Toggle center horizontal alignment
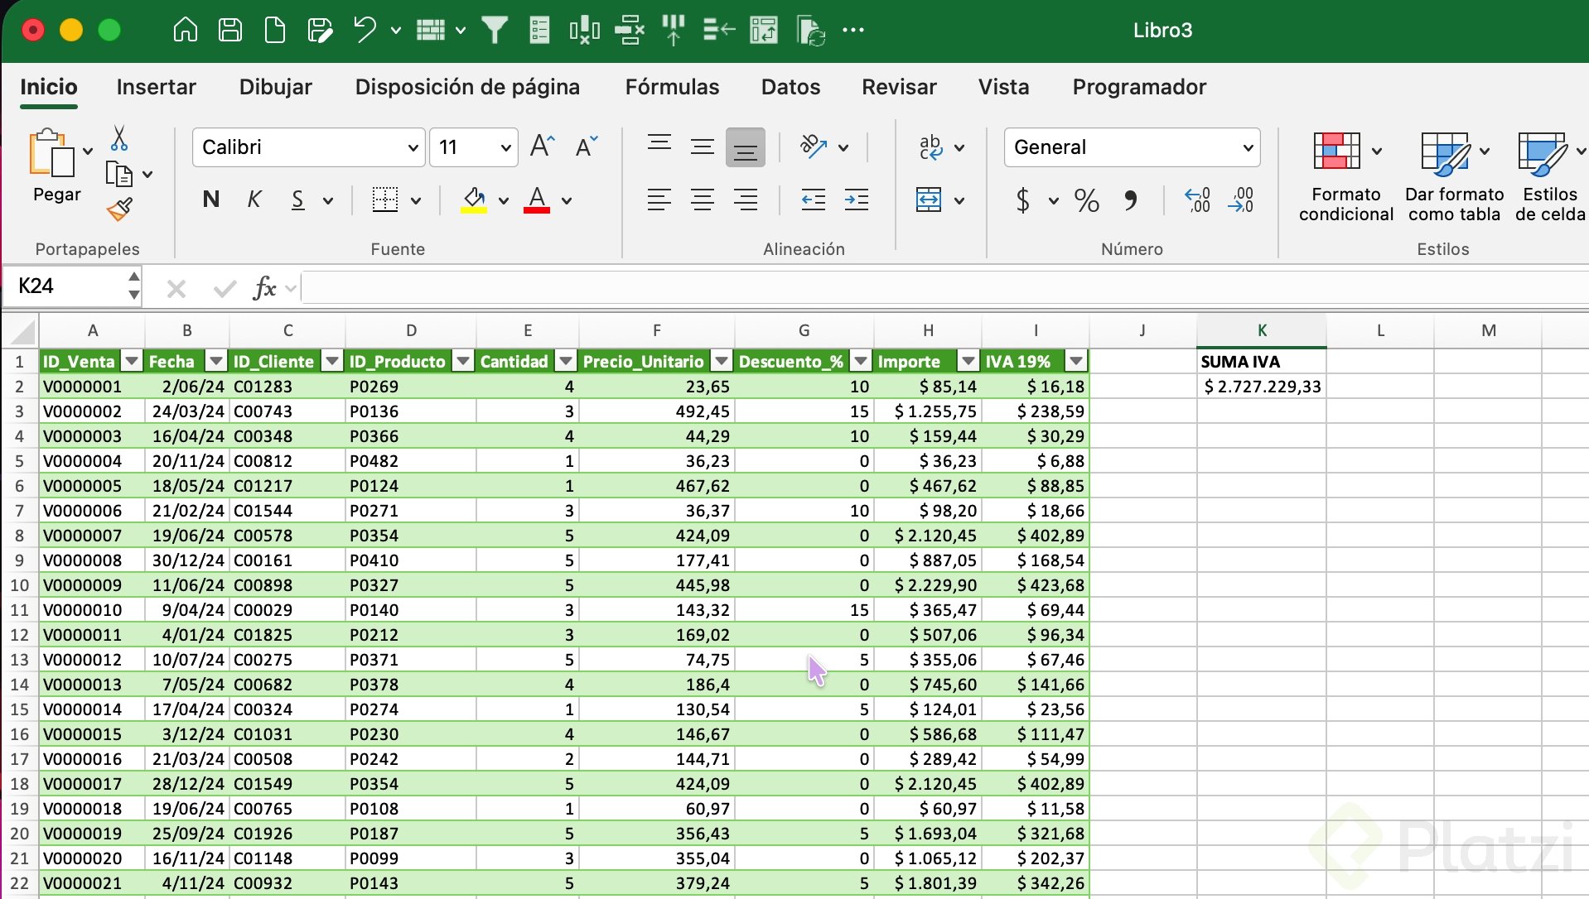The width and height of the screenshot is (1589, 899). [703, 200]
